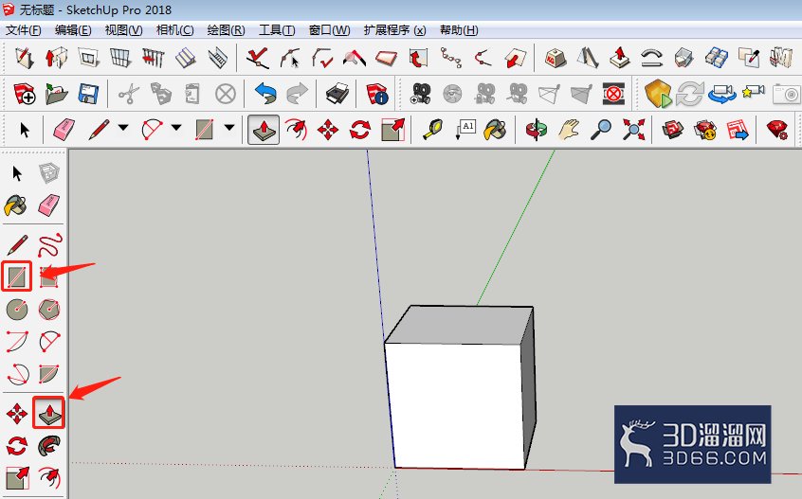This screenshot has width=802, height=499.
Task: Select the pink Eraser in left toolbar
Action: tap(49, 205)
